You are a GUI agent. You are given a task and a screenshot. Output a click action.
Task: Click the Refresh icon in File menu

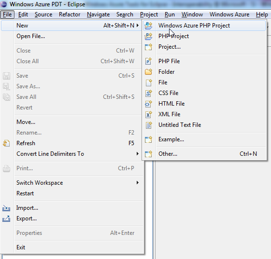pyautogui.click(x=6, y=143)
